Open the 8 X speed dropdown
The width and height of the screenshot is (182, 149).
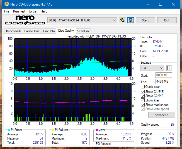152,68
